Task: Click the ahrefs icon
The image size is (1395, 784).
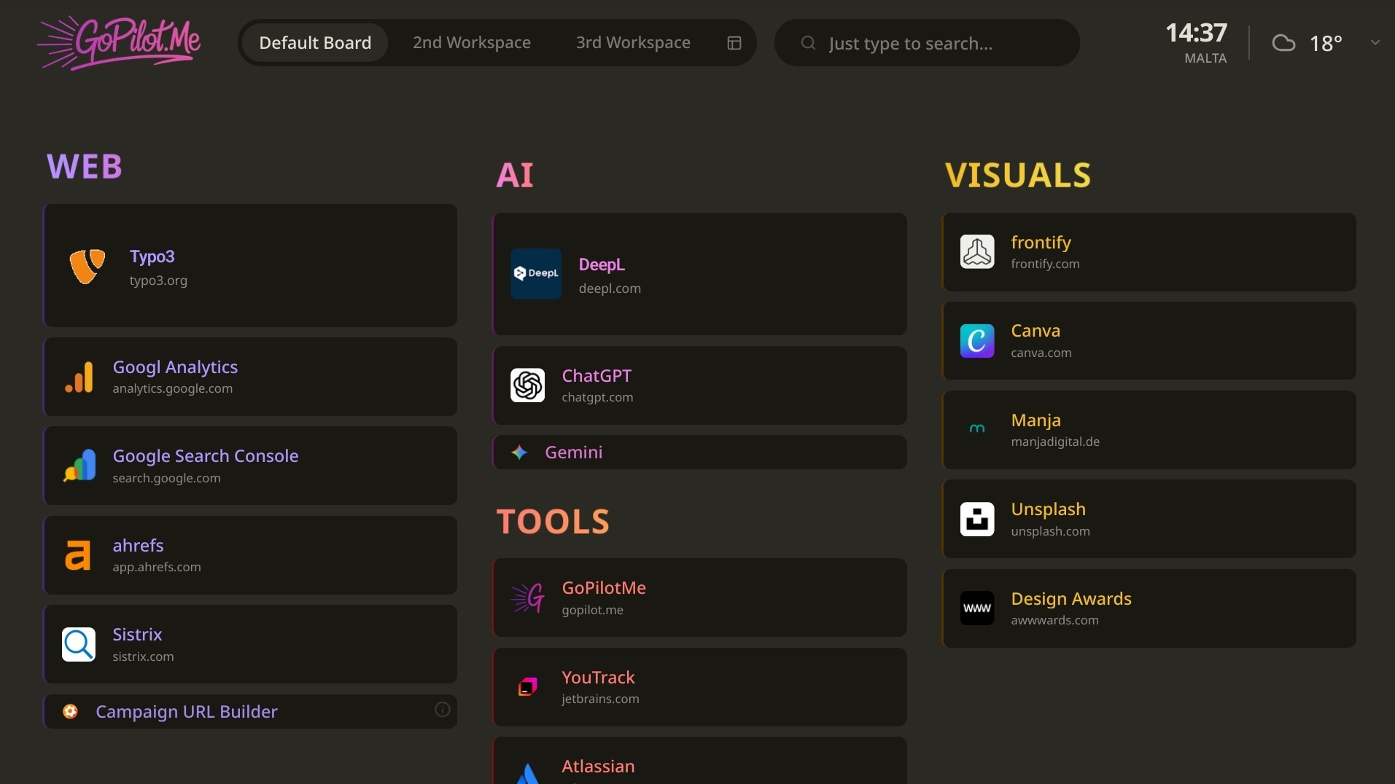Action: click(x=77, y=554)
